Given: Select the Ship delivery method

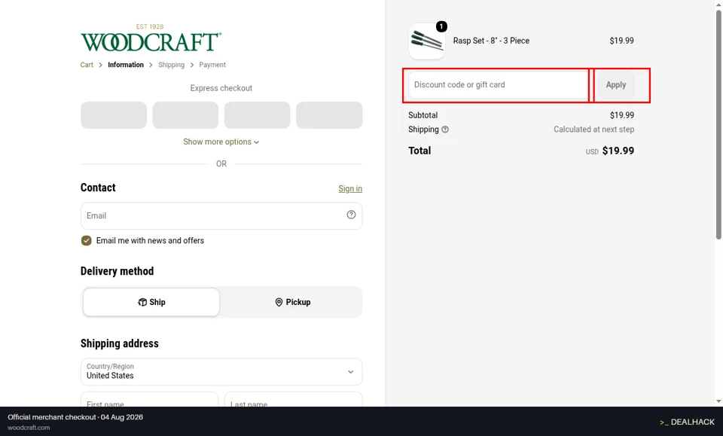Looking at the screenshot, I should [151, 303].
